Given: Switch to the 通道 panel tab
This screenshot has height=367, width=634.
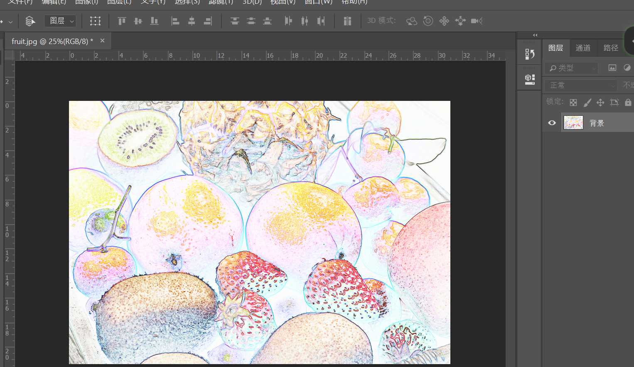Looking at the screenshot, I should 583,48.
